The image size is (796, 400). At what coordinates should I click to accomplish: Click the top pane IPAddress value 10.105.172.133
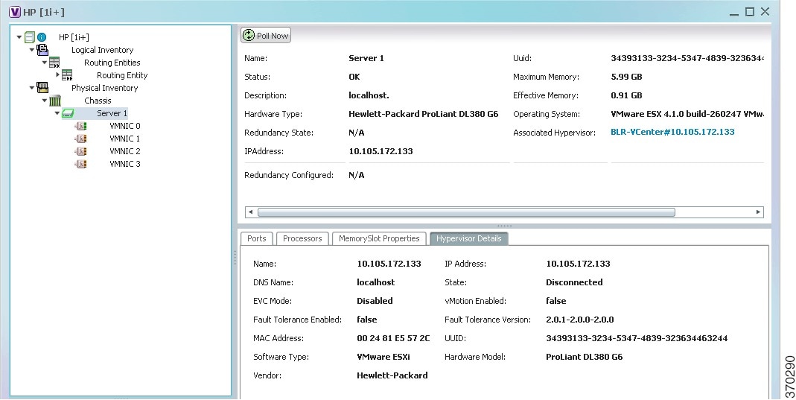(381, 151)
